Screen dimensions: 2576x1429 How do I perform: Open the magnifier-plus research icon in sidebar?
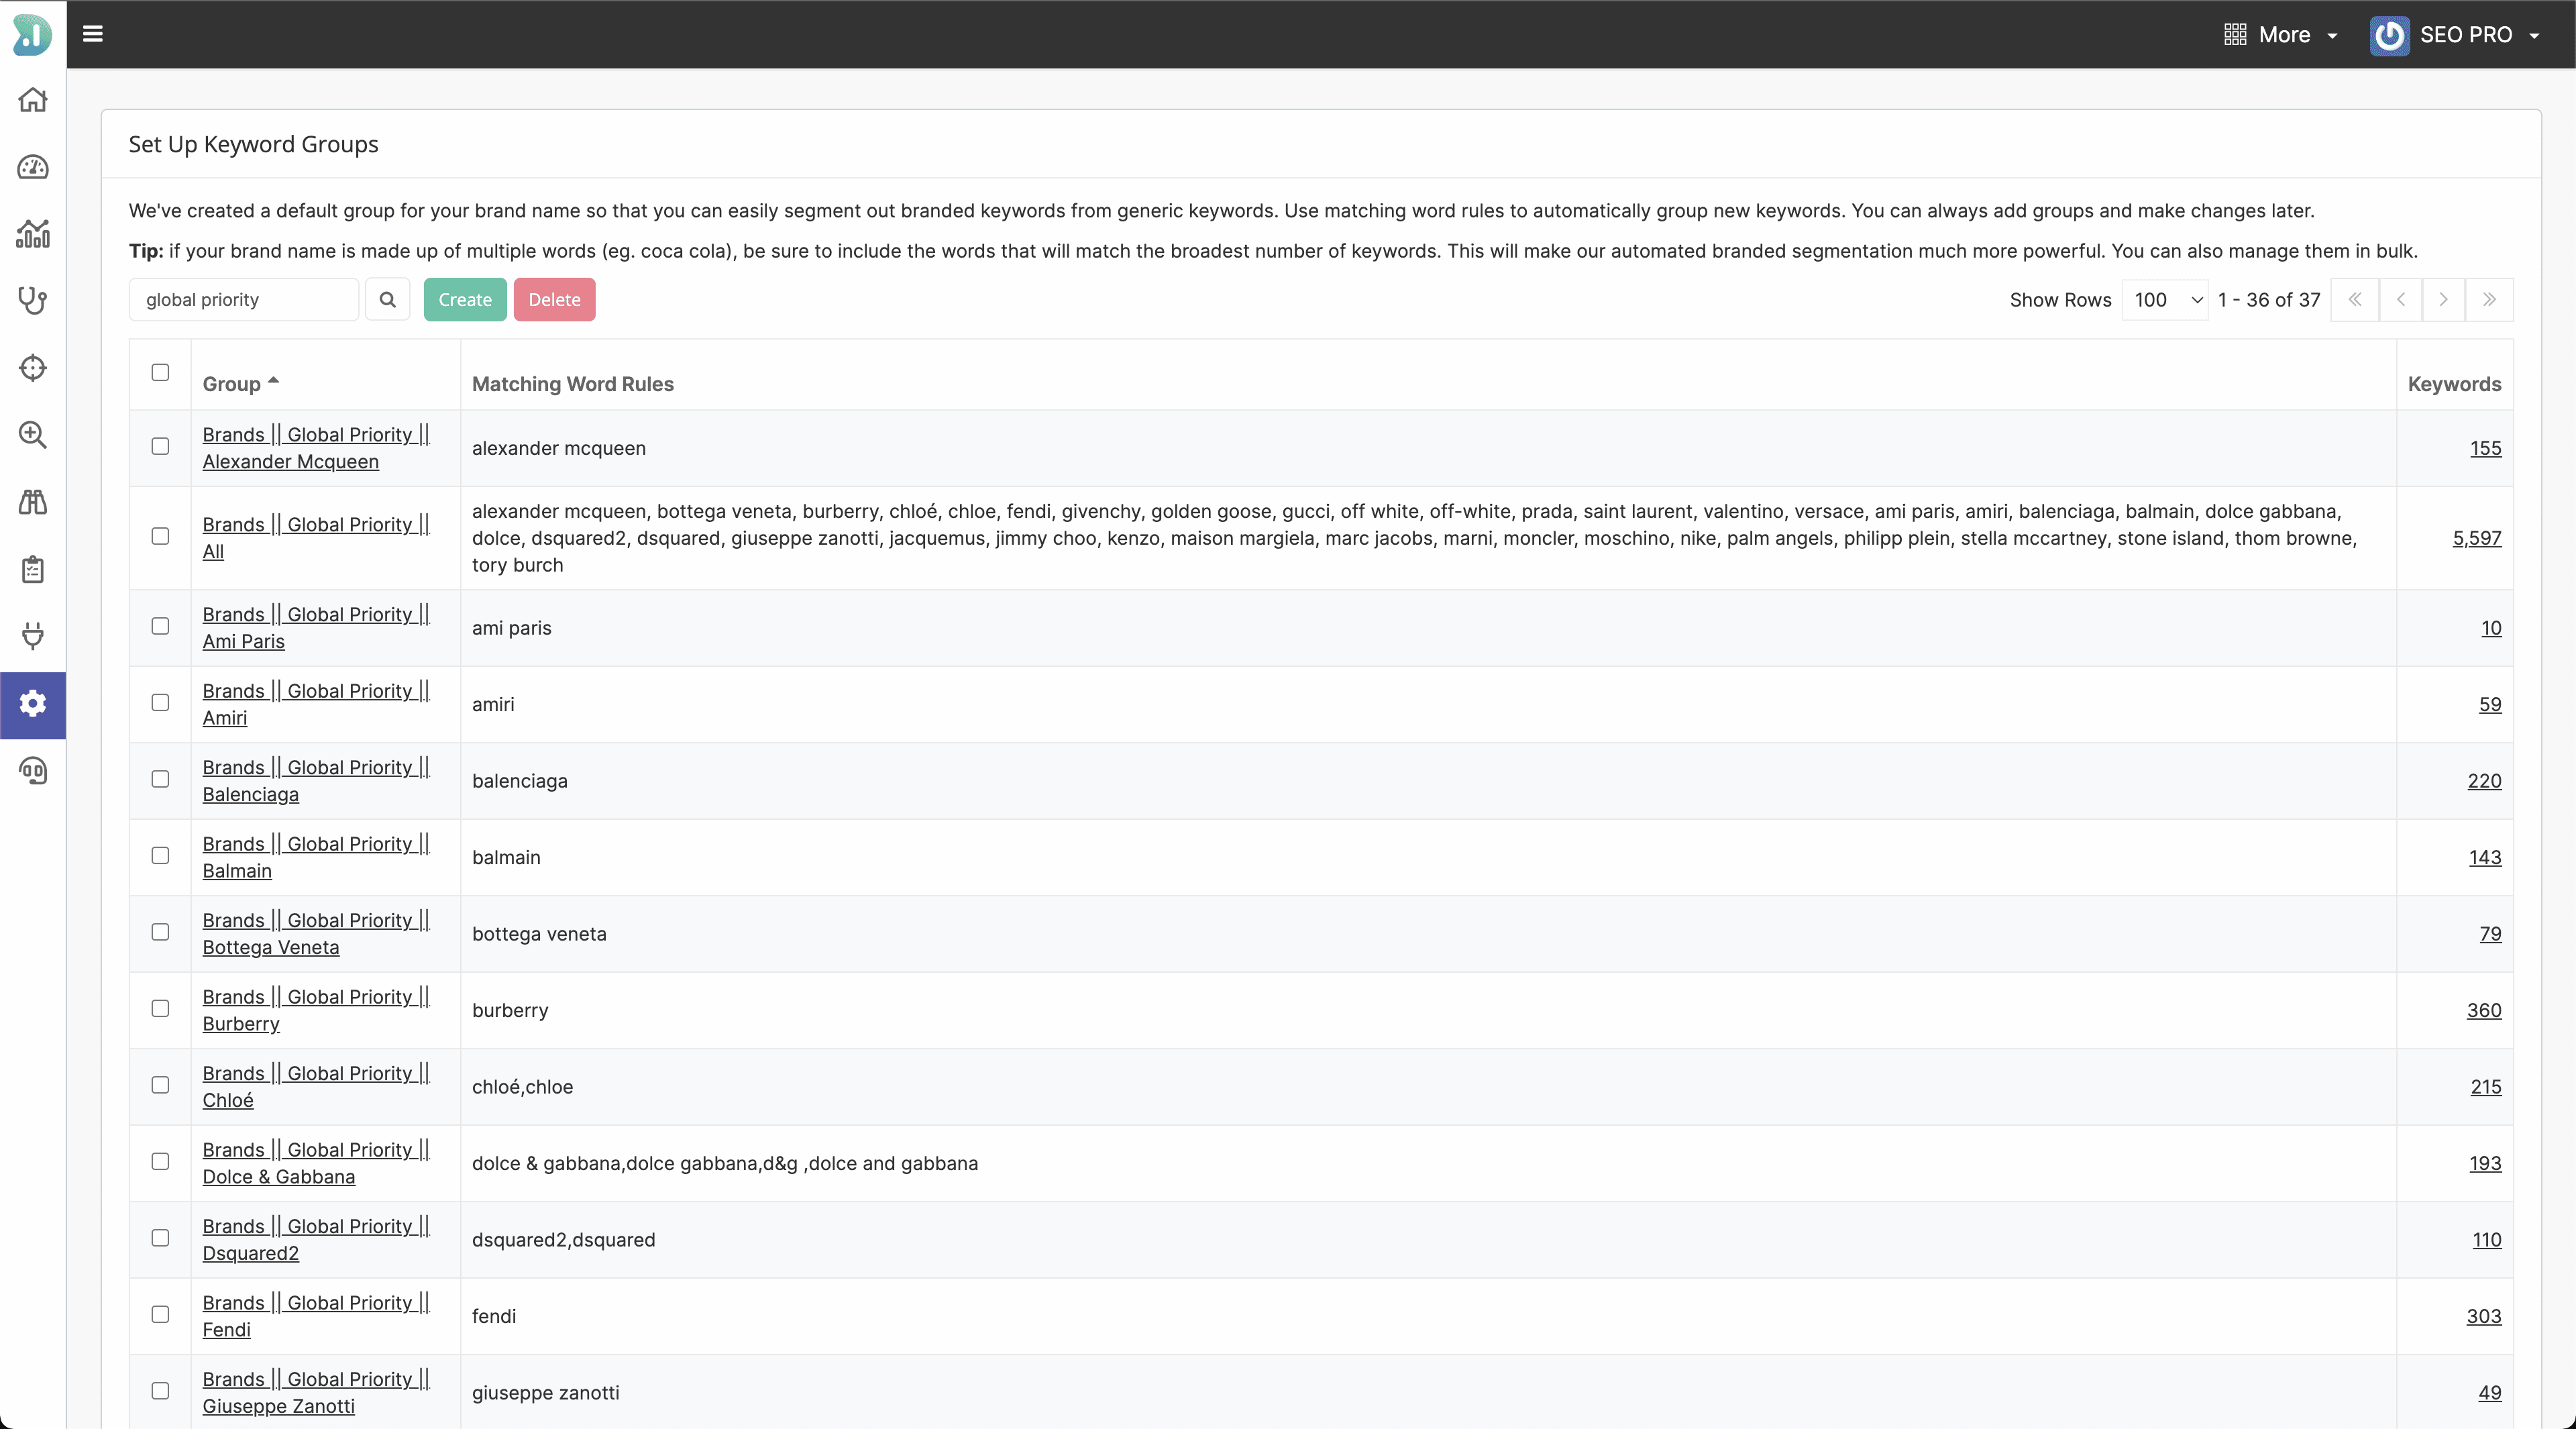coord(33,435)
